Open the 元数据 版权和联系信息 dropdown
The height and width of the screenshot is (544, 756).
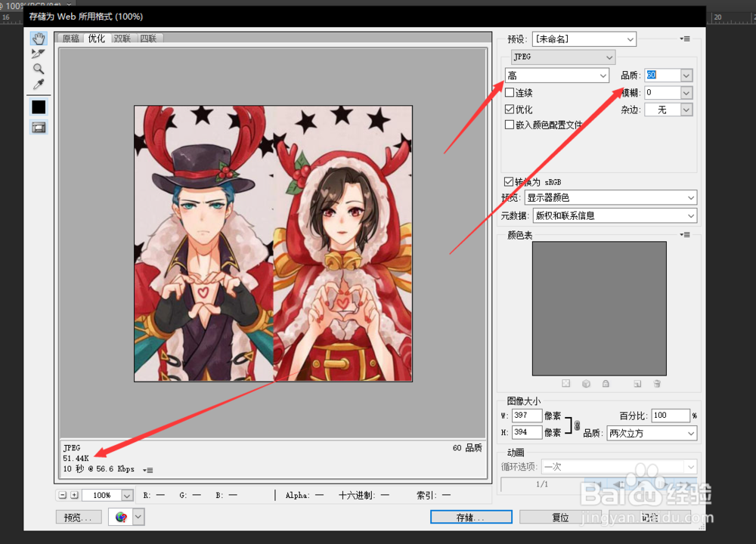(615, 215)
